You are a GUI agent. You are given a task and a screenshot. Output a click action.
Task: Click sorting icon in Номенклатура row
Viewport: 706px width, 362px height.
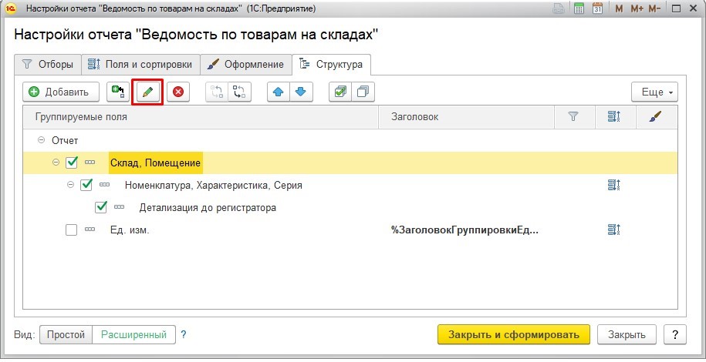(614, 186)
